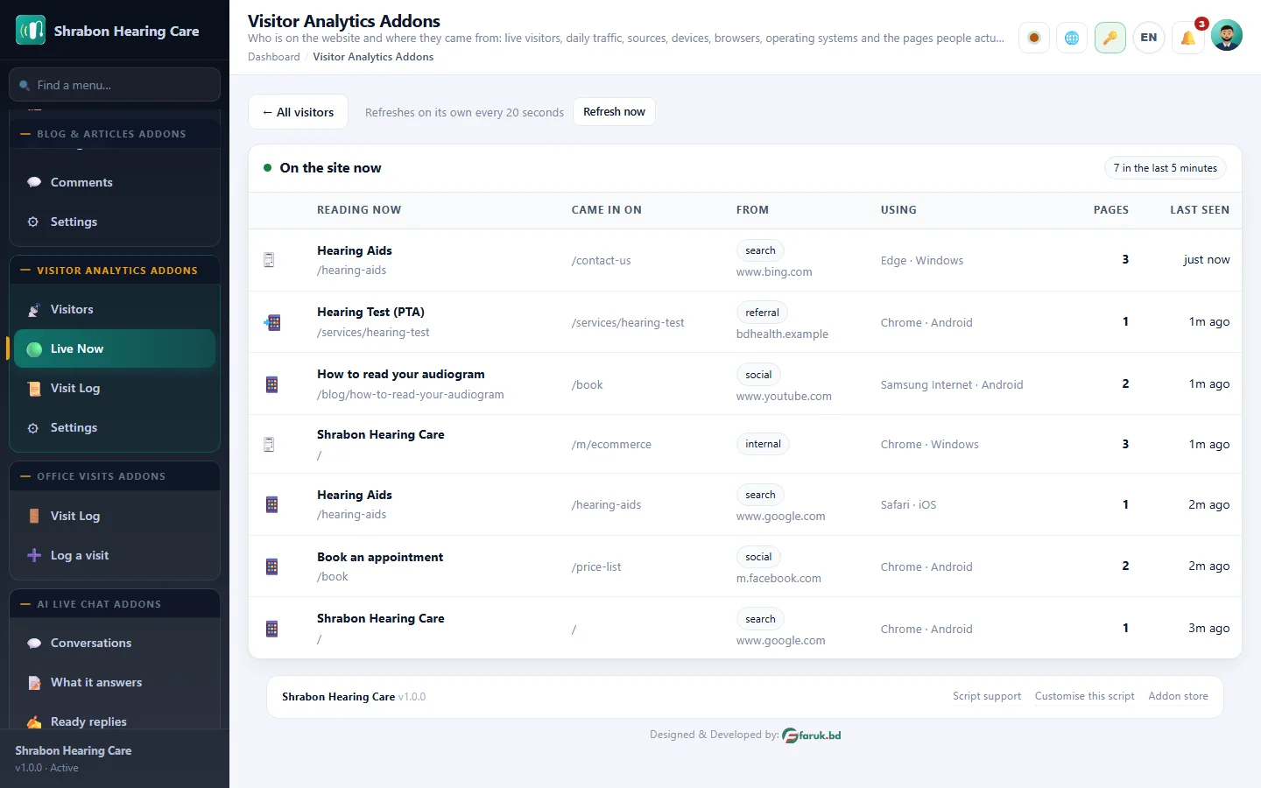Open the Script support link

coord(987,696)
